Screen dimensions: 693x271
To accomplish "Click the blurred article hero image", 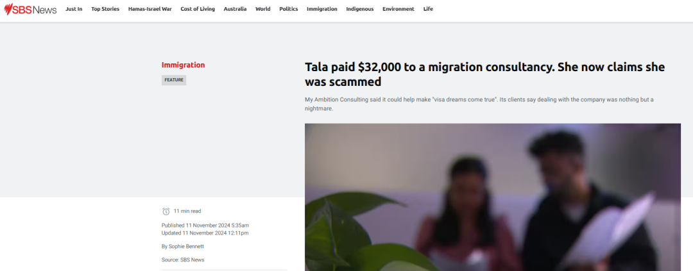I will coord(492,197).
